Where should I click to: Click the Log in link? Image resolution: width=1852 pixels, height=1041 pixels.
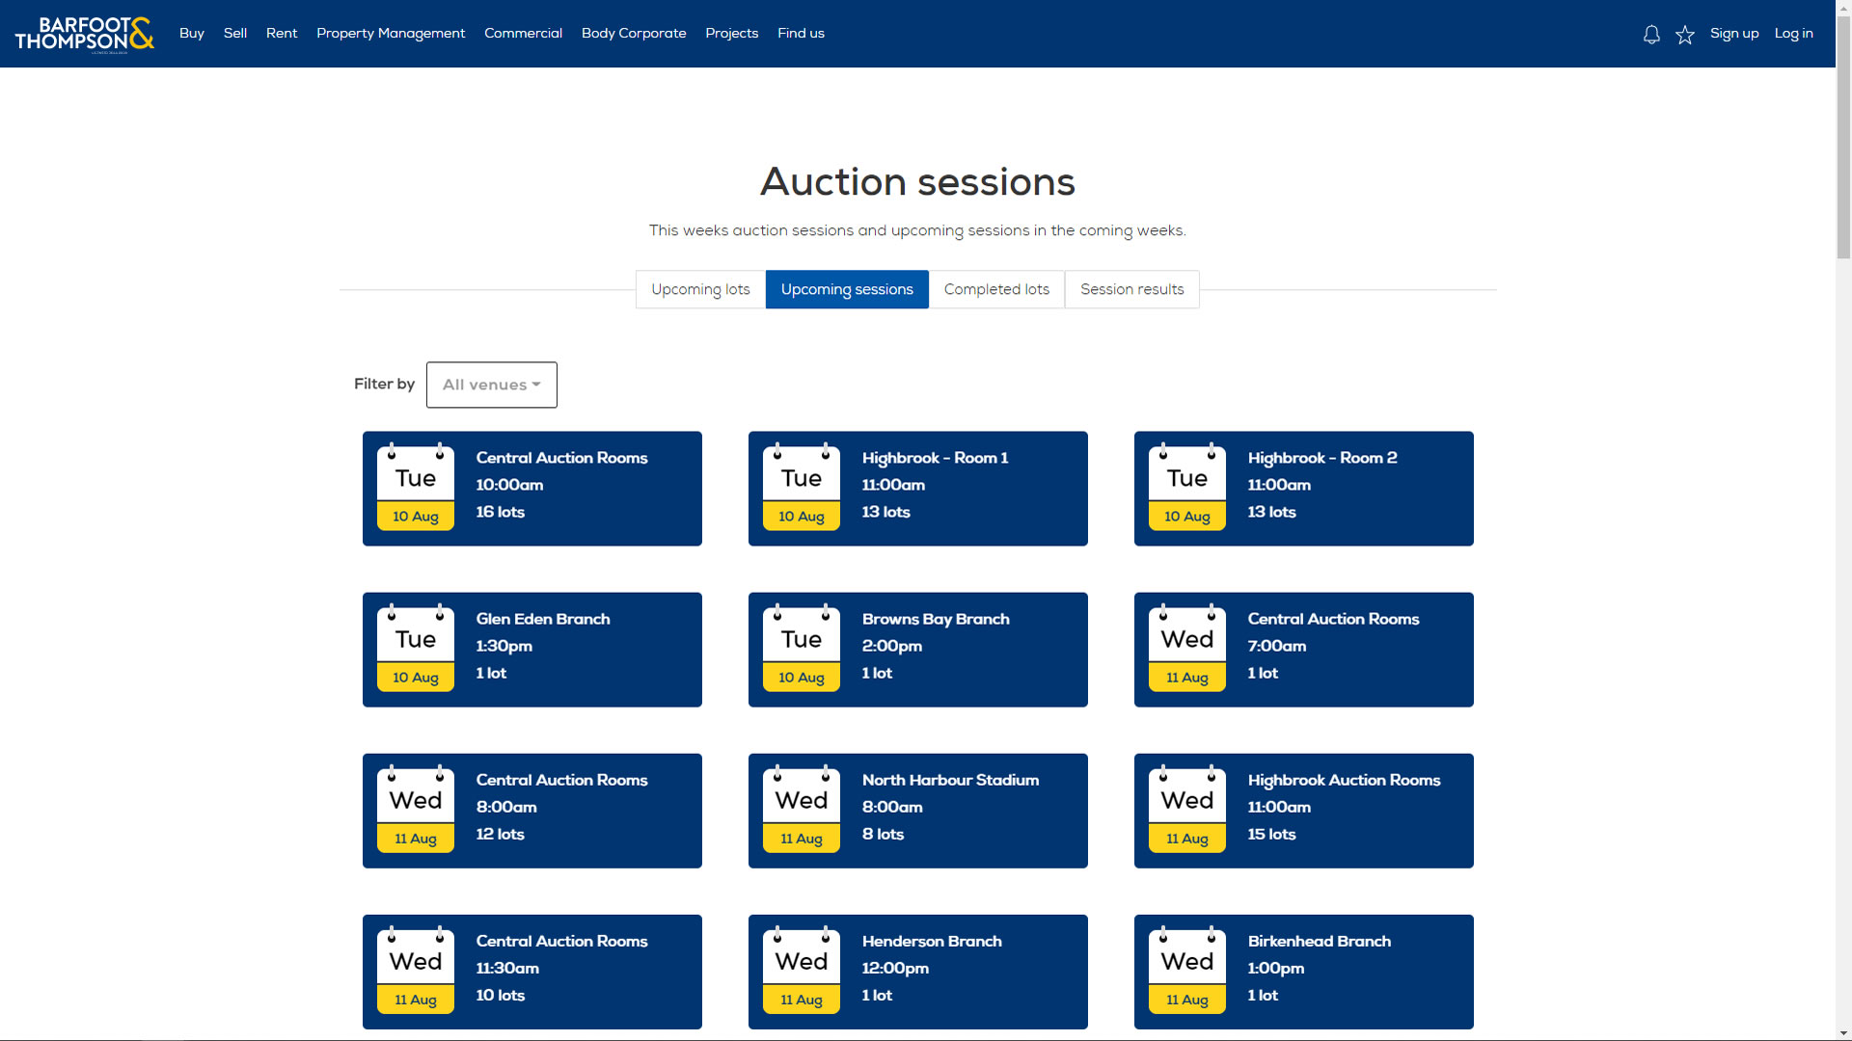tap(1793, 34)
